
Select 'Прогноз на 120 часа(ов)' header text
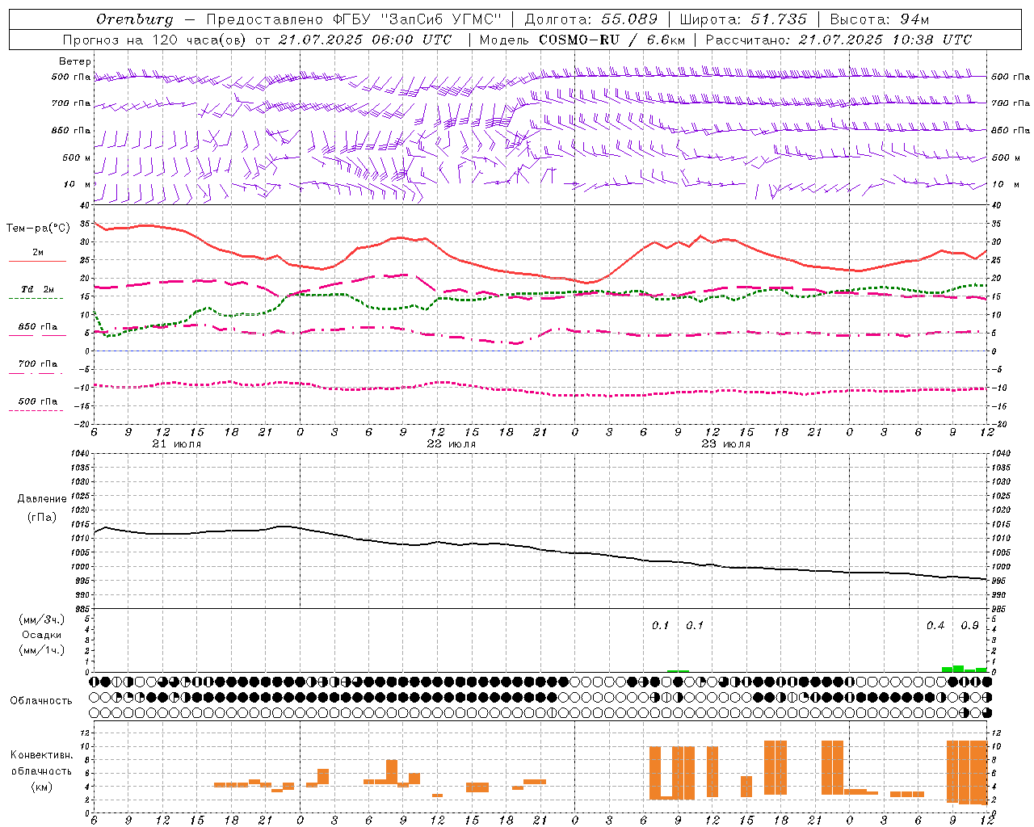(155, 40)
